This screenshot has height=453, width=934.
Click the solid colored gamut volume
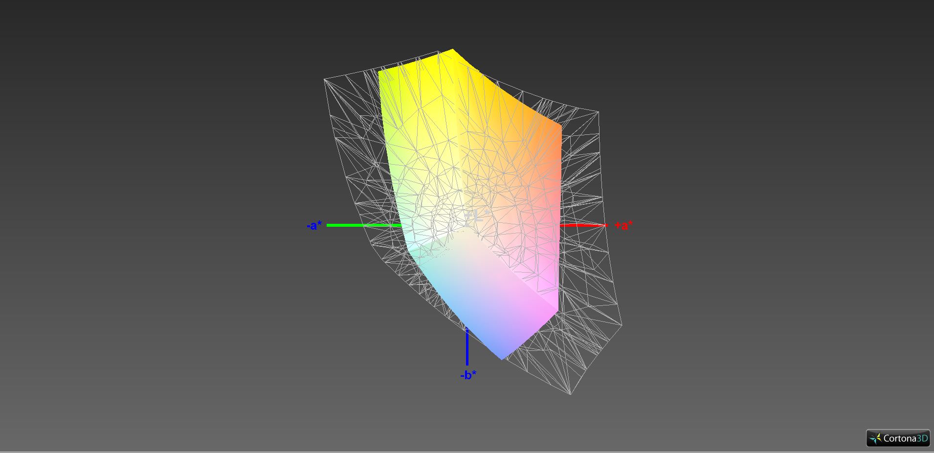[x=469, y=204]
